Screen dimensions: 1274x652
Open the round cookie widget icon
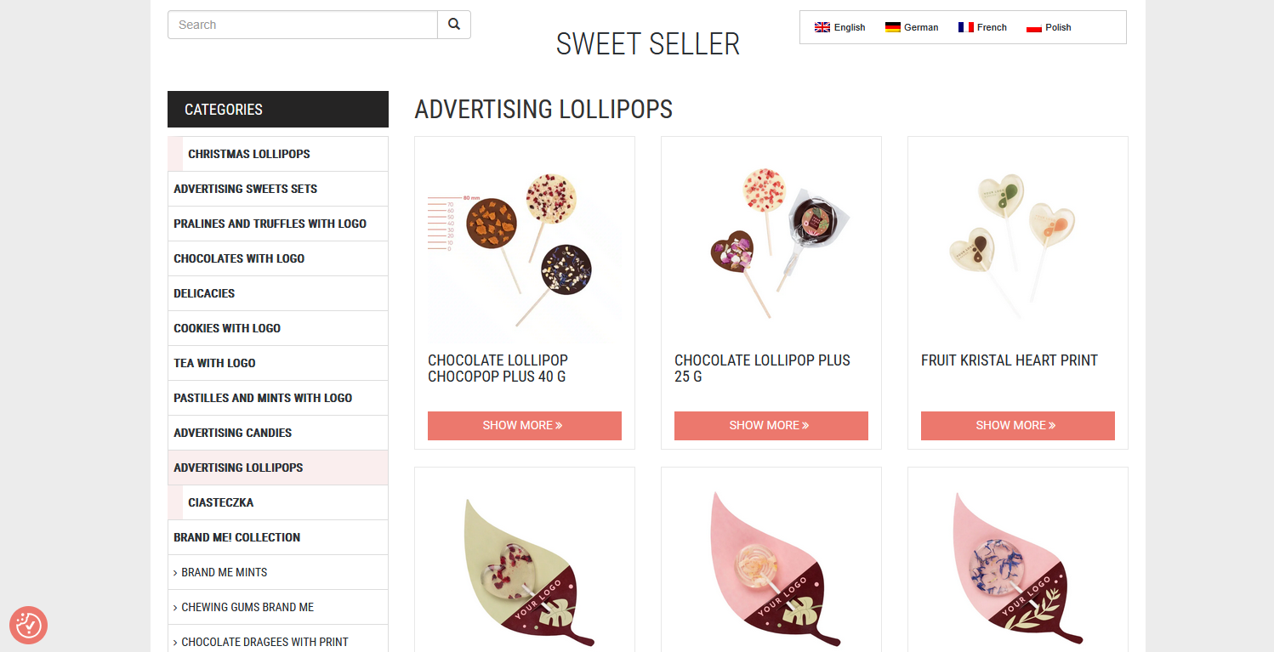point(28,626)
